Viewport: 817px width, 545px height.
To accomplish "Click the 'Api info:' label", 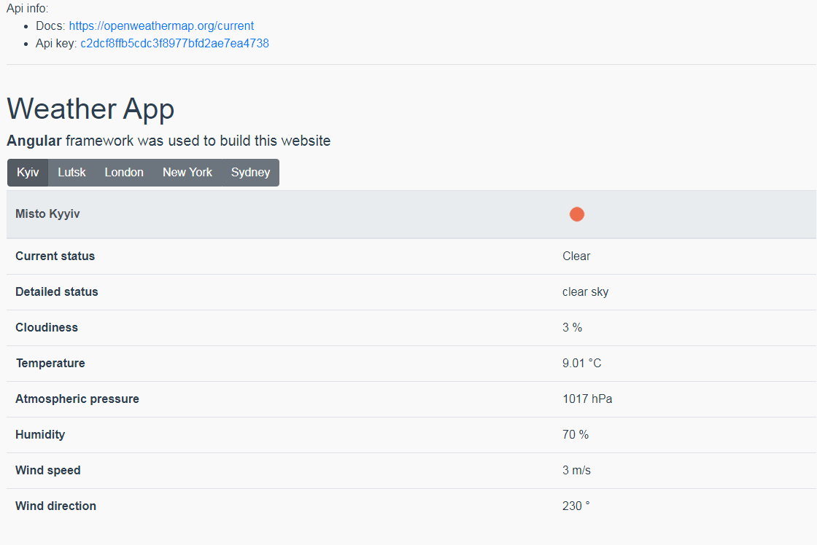I will pos(27,8).
